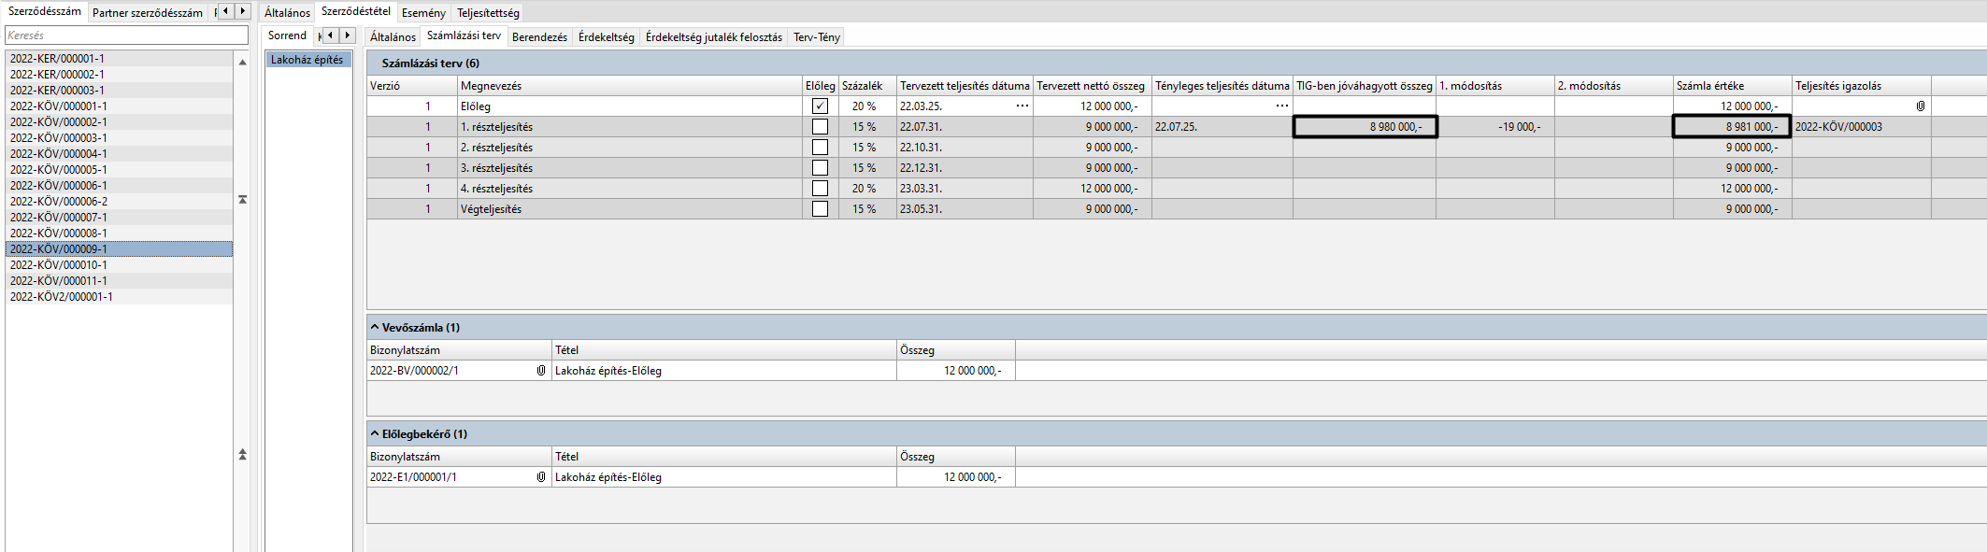Open the Terv-Tény sub-tab
Viewport: 1987px width, 552px height.
coord(817,37)
